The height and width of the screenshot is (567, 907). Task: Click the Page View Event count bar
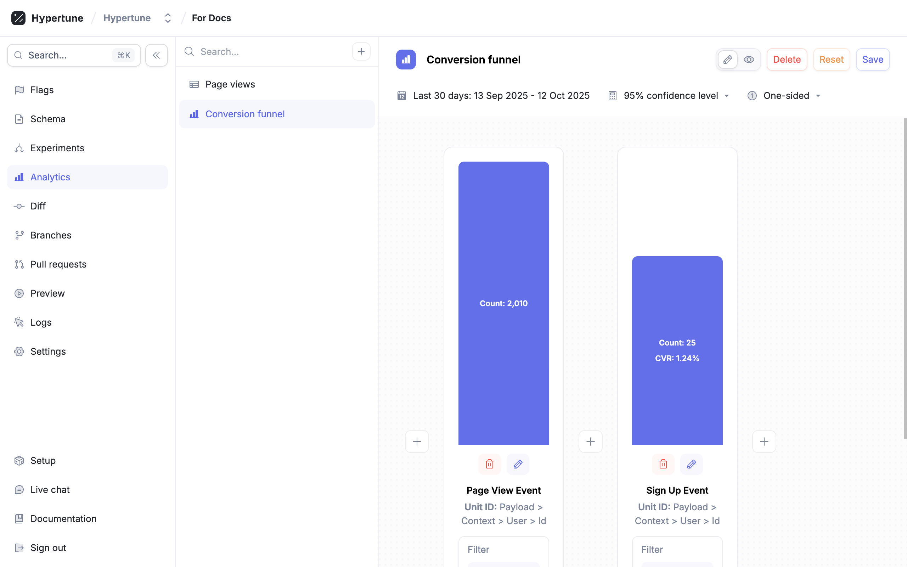coord(503,303)
